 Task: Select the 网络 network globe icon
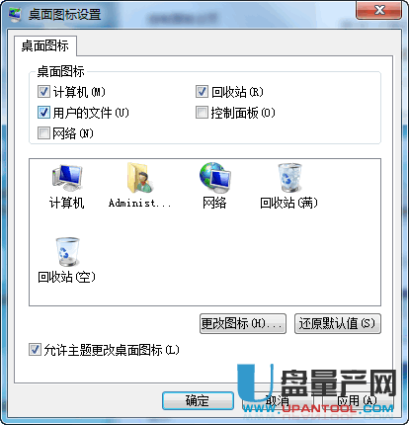click(x=214, y=178)
